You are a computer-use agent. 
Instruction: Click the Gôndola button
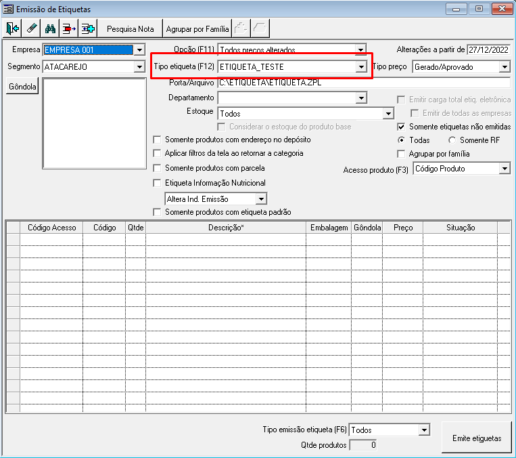[22, 87]
